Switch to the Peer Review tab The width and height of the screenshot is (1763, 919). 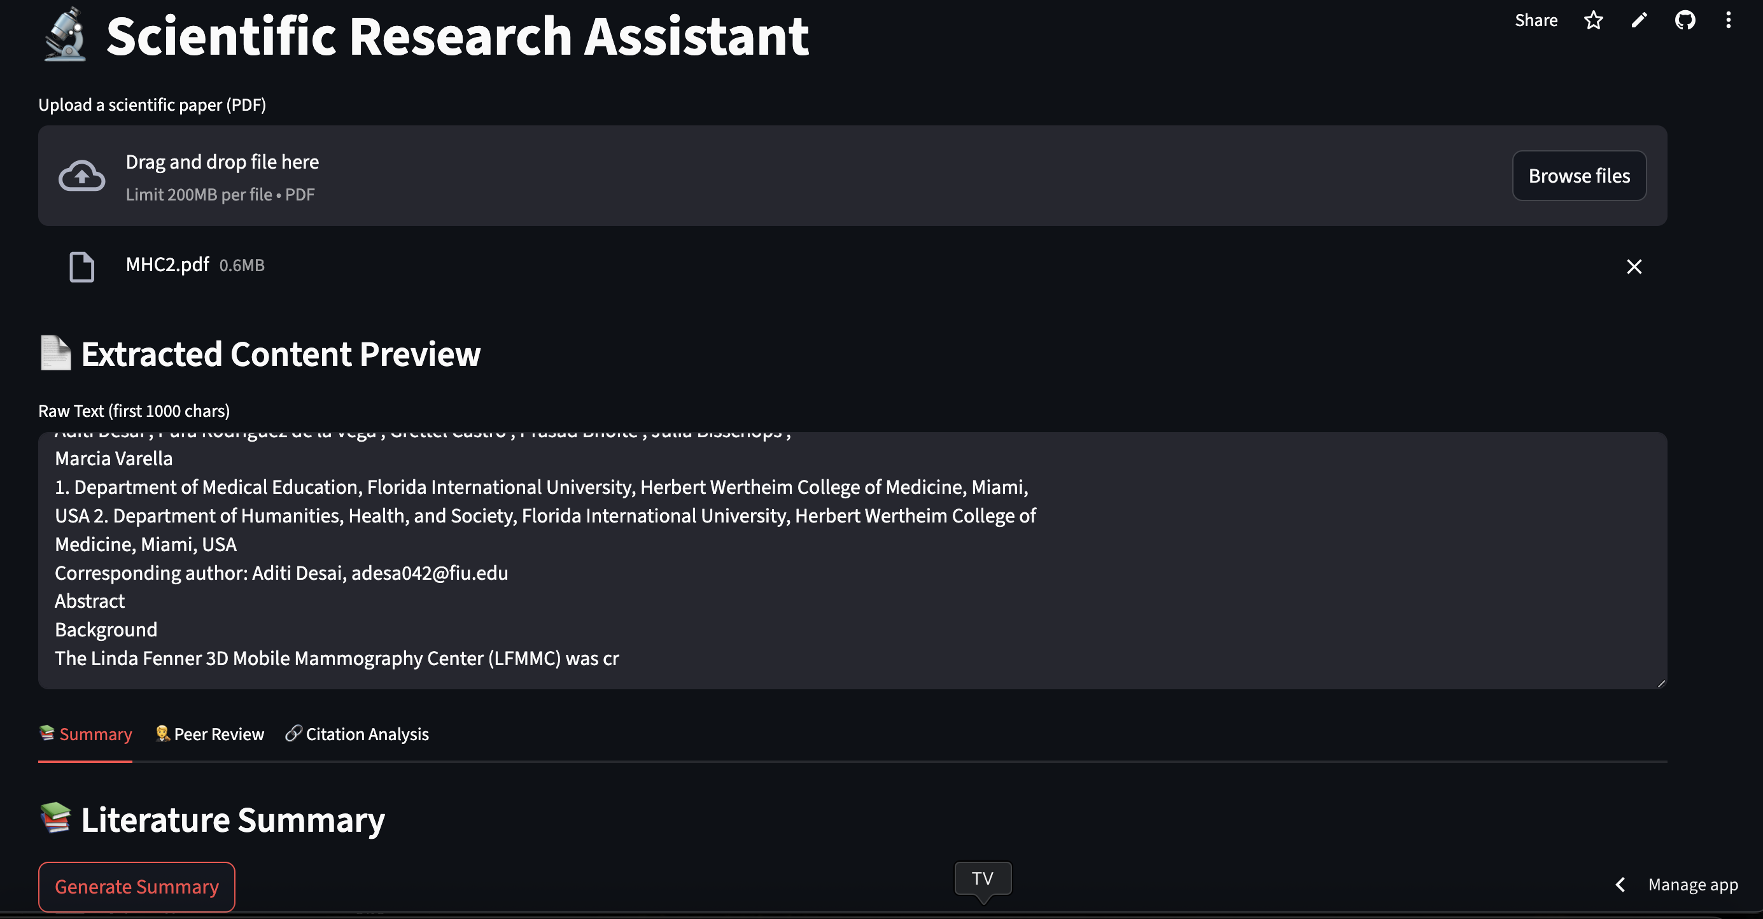(x=209, y=734)
